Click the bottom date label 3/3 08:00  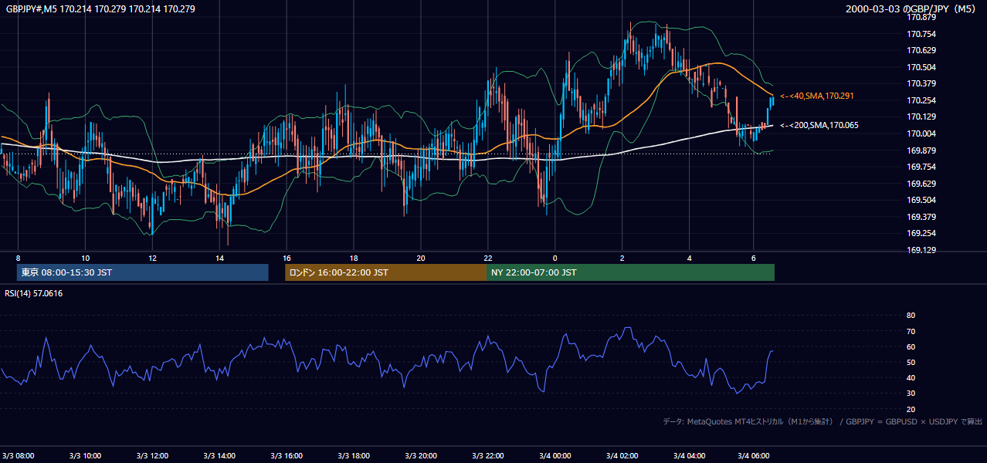pyautogui.click(x=18, y=455)
